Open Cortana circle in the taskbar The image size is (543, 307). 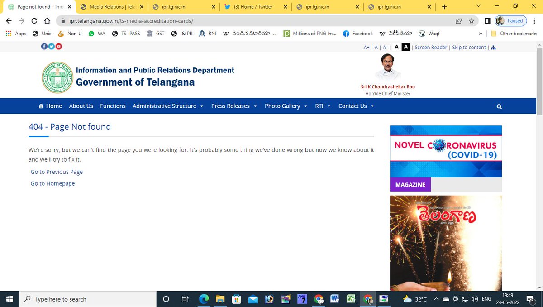point(166,299)
